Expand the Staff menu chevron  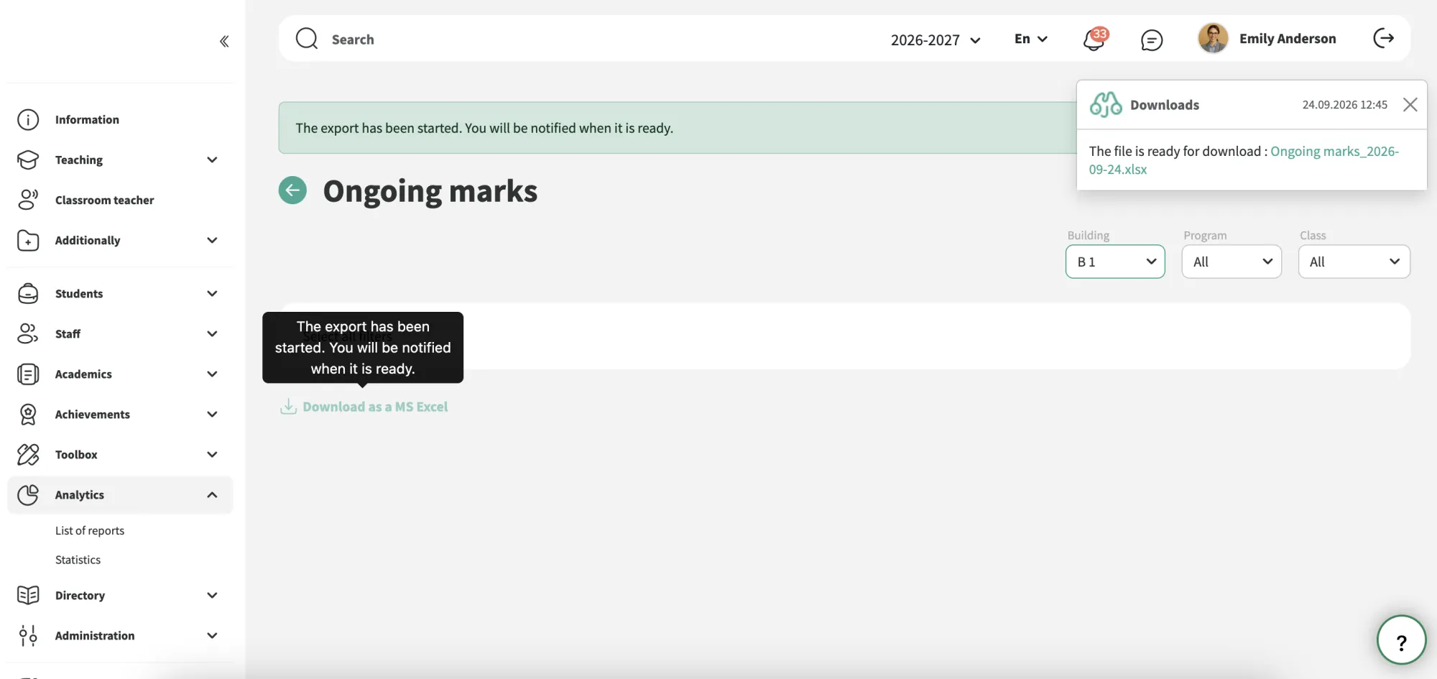coord(212,333)
